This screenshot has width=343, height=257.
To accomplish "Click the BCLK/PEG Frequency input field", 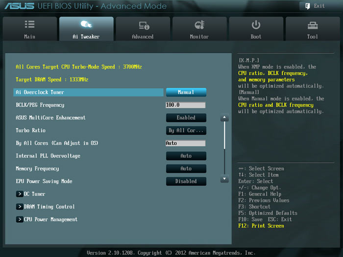I will pyautogui.click(x=186, y=105).
